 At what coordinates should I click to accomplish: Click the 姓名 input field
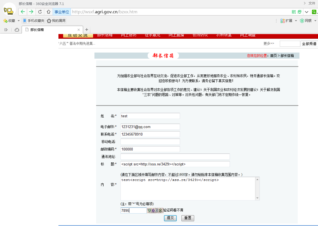(x=150, y=116)
